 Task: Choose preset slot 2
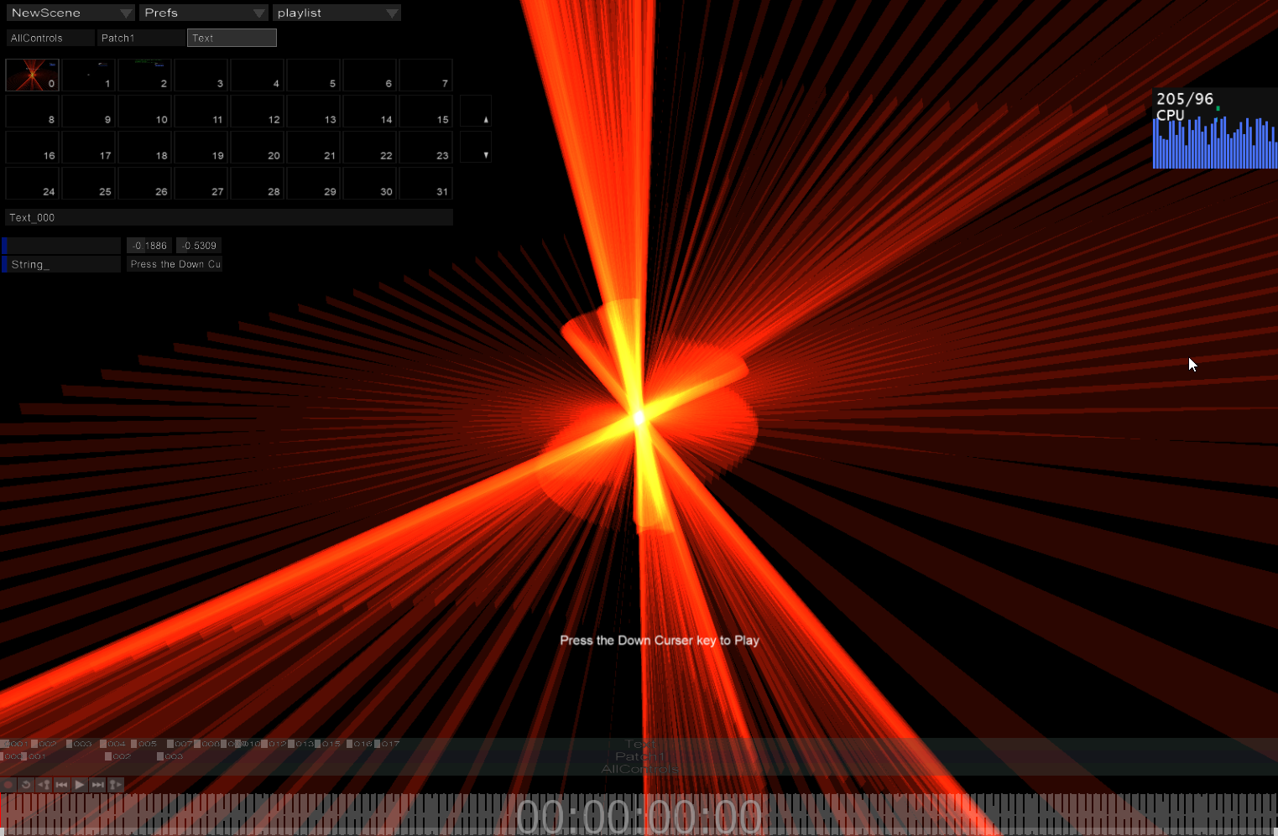144,75
